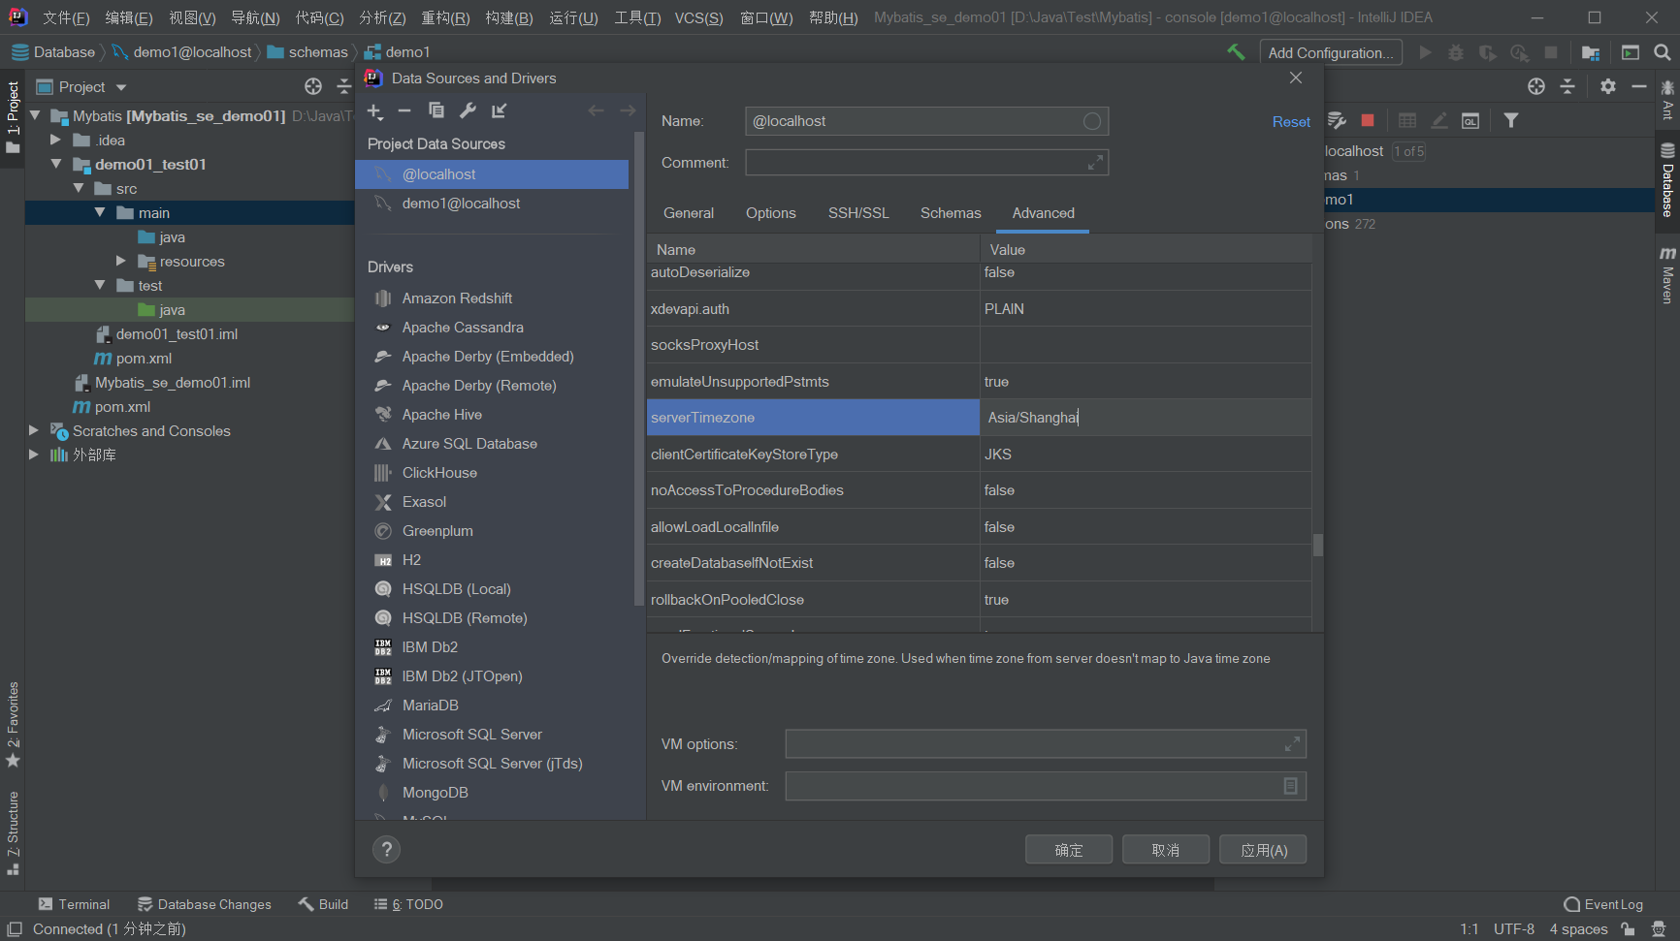
Task: Switch to the Options tab
Action: pyautogui.click(x=771, y=213)
